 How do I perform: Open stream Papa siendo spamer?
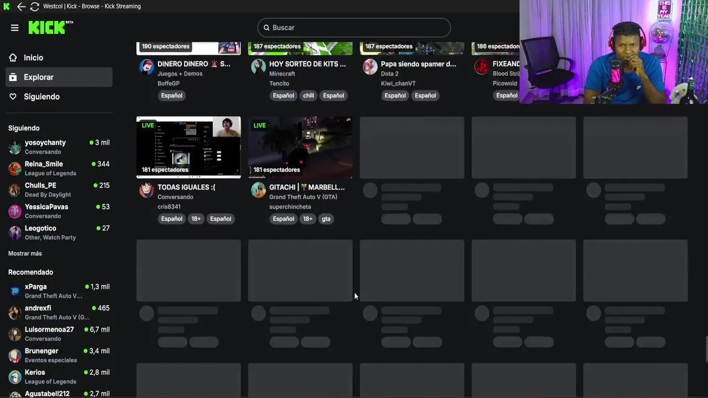tap(419, 64)
